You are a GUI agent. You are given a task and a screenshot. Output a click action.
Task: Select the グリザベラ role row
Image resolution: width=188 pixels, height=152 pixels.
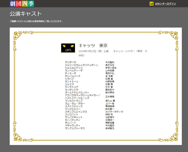pos(71,62)
